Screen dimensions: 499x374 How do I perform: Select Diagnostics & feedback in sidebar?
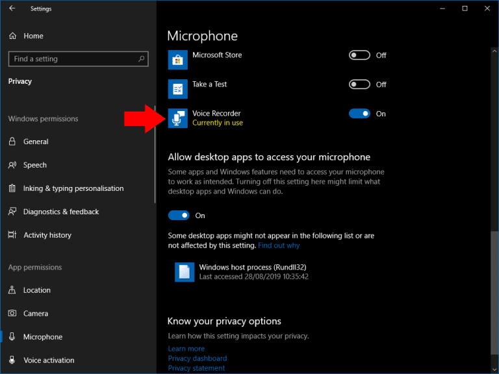(61, 212)
